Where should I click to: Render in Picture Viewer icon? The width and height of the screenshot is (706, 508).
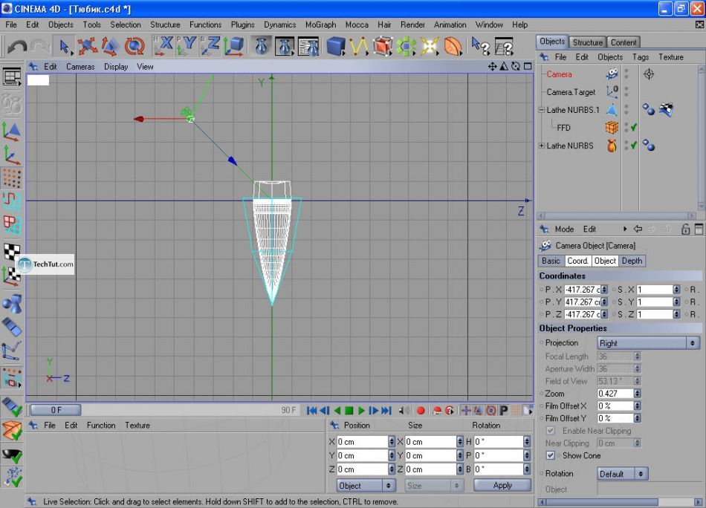[285, 46]
